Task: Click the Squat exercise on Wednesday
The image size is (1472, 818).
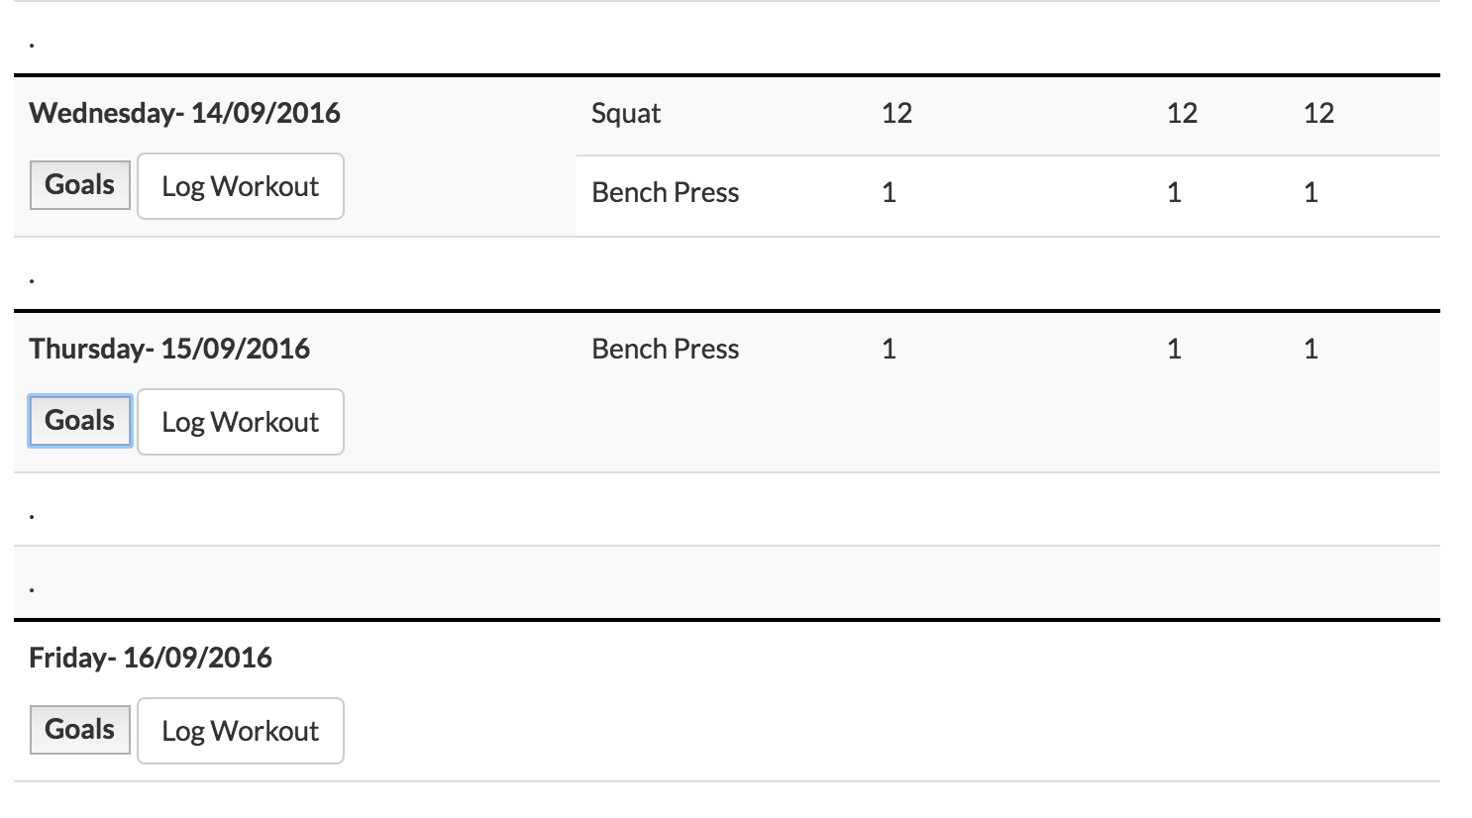Action: point(625,114)
